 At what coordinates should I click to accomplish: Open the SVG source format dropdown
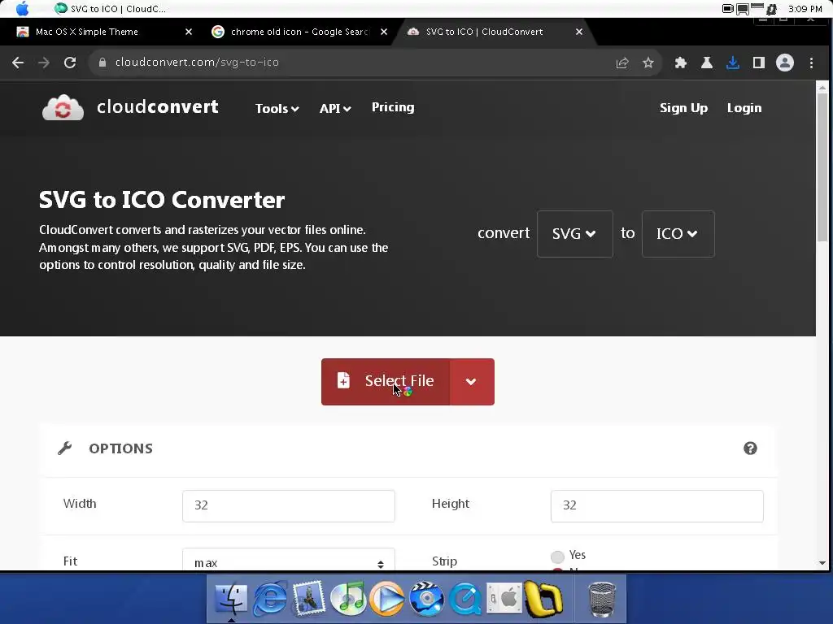pos(575,234)
